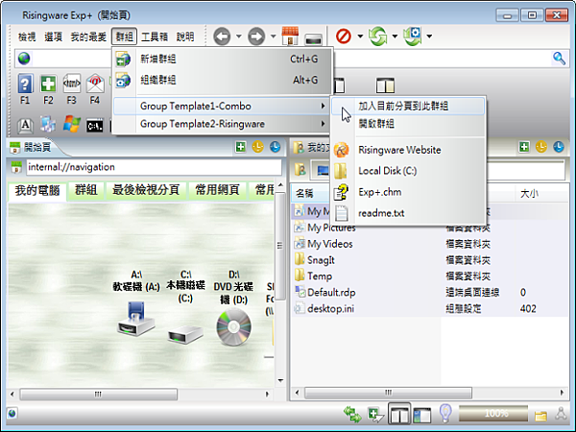
Task: Open the Refresh button dropdown arrow
Action: 395,36
